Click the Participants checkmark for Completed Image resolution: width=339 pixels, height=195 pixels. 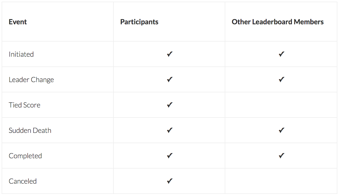[169, 156]
